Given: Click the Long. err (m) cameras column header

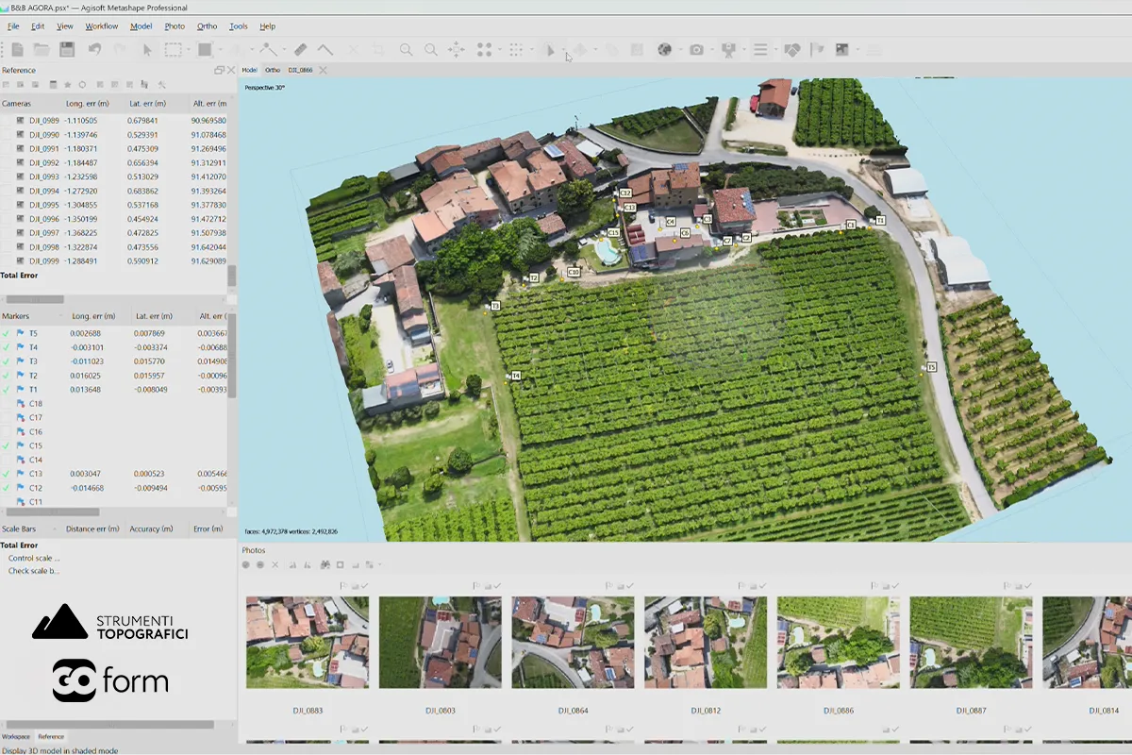Looking at the screenshot, I should coord(88,103).
